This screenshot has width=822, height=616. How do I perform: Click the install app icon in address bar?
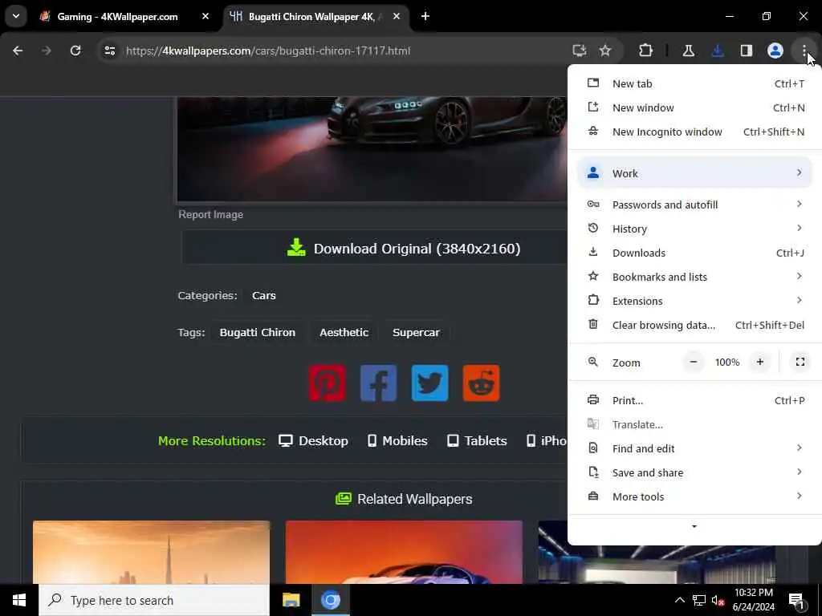click(580, 51)
